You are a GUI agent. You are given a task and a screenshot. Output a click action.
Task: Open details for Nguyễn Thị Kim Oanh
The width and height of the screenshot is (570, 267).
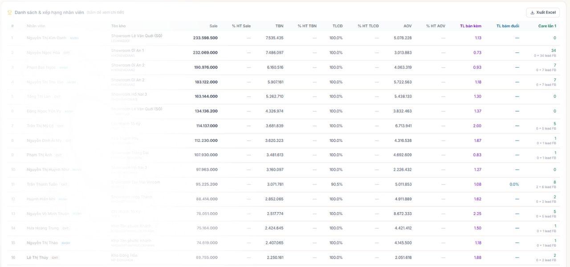[x=46, y=38]
